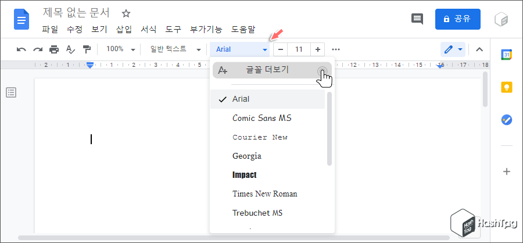523x243 pixels.
Task: Click the left indent ruler marker
Action: coord(89,65)
